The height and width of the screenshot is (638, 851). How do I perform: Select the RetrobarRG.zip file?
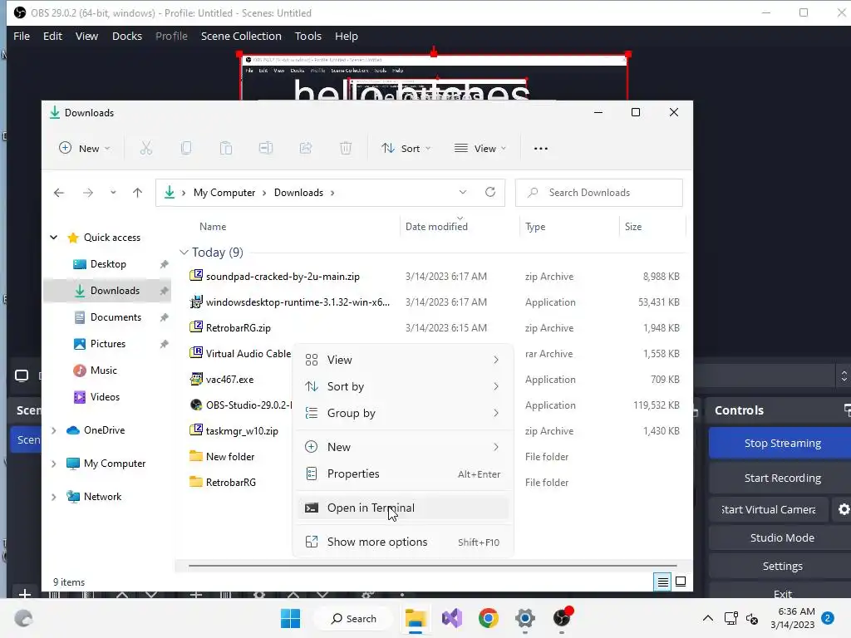(434, 328)
